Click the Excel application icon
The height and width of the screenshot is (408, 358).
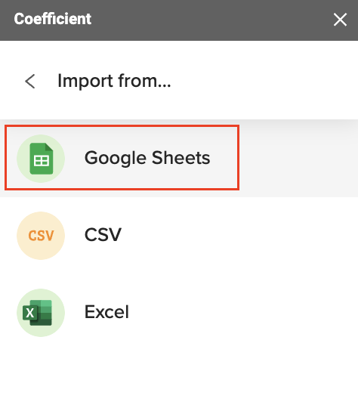click(41, 313)
